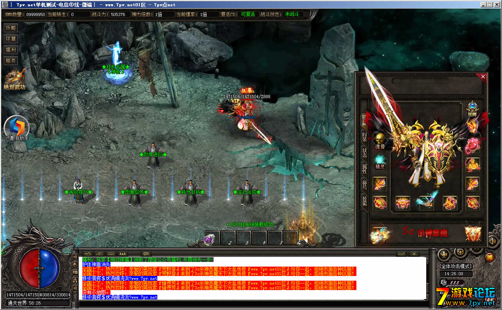
Task: Switch to the 技能 skills tab
Action: point(364,201)
